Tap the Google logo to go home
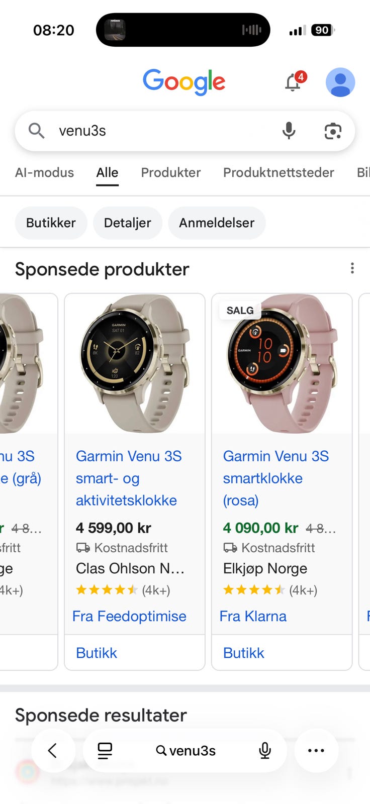Screen dimensions: 370x804 coord(184,81)
